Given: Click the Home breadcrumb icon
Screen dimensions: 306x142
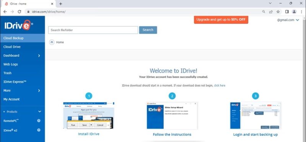Looking at the screenshot, I should 52,42.
